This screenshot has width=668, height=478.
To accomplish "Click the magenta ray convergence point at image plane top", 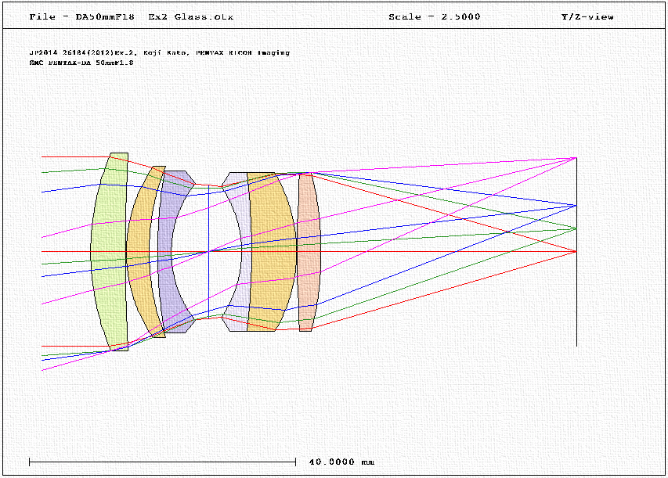I will 576,158.
